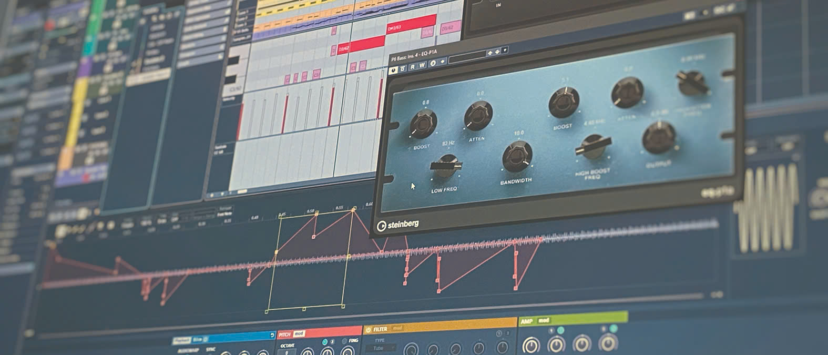Toggle the EQ-P1A plugin power button
The height and width of the screenshot is (355, 828).
click(393, 70)
